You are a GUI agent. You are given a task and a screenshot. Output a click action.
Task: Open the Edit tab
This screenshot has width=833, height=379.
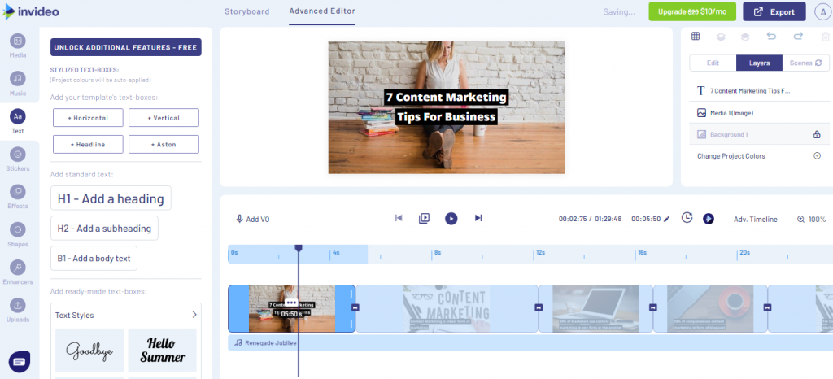pyautogui.click(x=713, y=63)
